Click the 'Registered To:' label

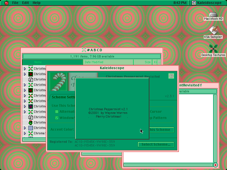coord(61,142)
